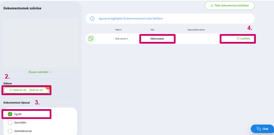Check the Szerződés checkbox
This screenshot has width=274, height=135.
click(x=10, y=123)
